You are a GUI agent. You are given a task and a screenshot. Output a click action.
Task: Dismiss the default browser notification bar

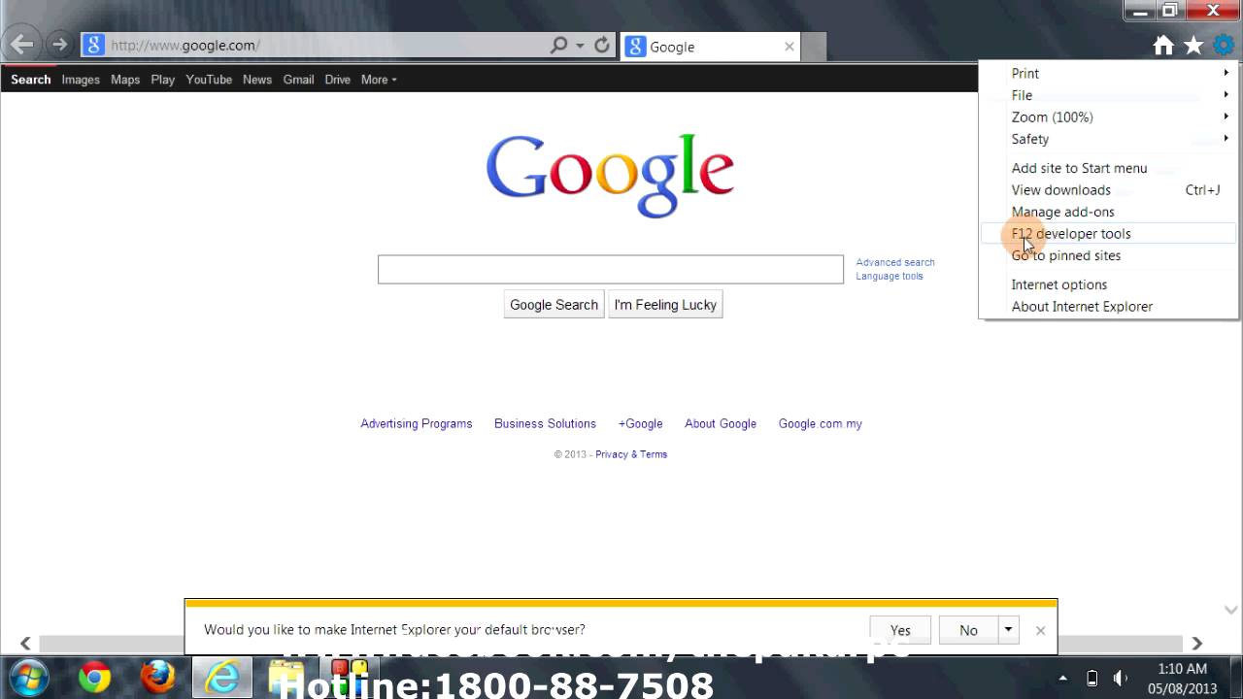(1040, 630)
